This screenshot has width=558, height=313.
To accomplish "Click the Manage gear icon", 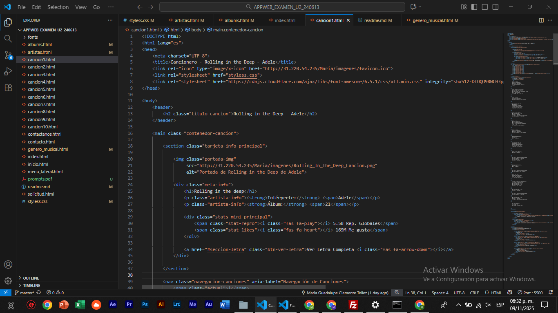I will [8, 281].
